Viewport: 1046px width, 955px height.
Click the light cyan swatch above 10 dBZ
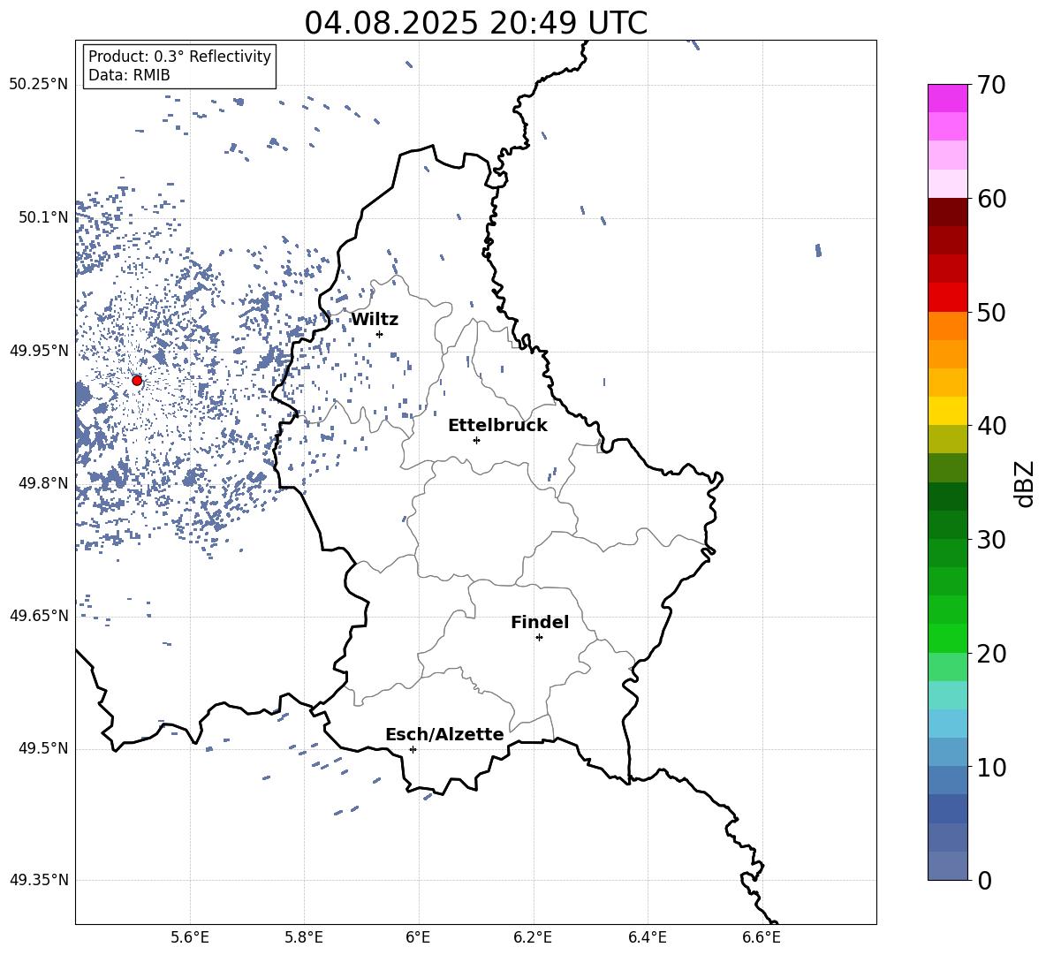pos(948,724)
